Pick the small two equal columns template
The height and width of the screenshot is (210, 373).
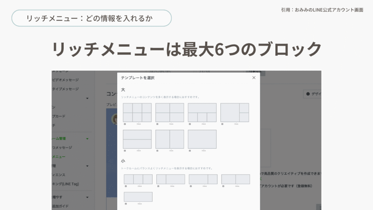235,179
